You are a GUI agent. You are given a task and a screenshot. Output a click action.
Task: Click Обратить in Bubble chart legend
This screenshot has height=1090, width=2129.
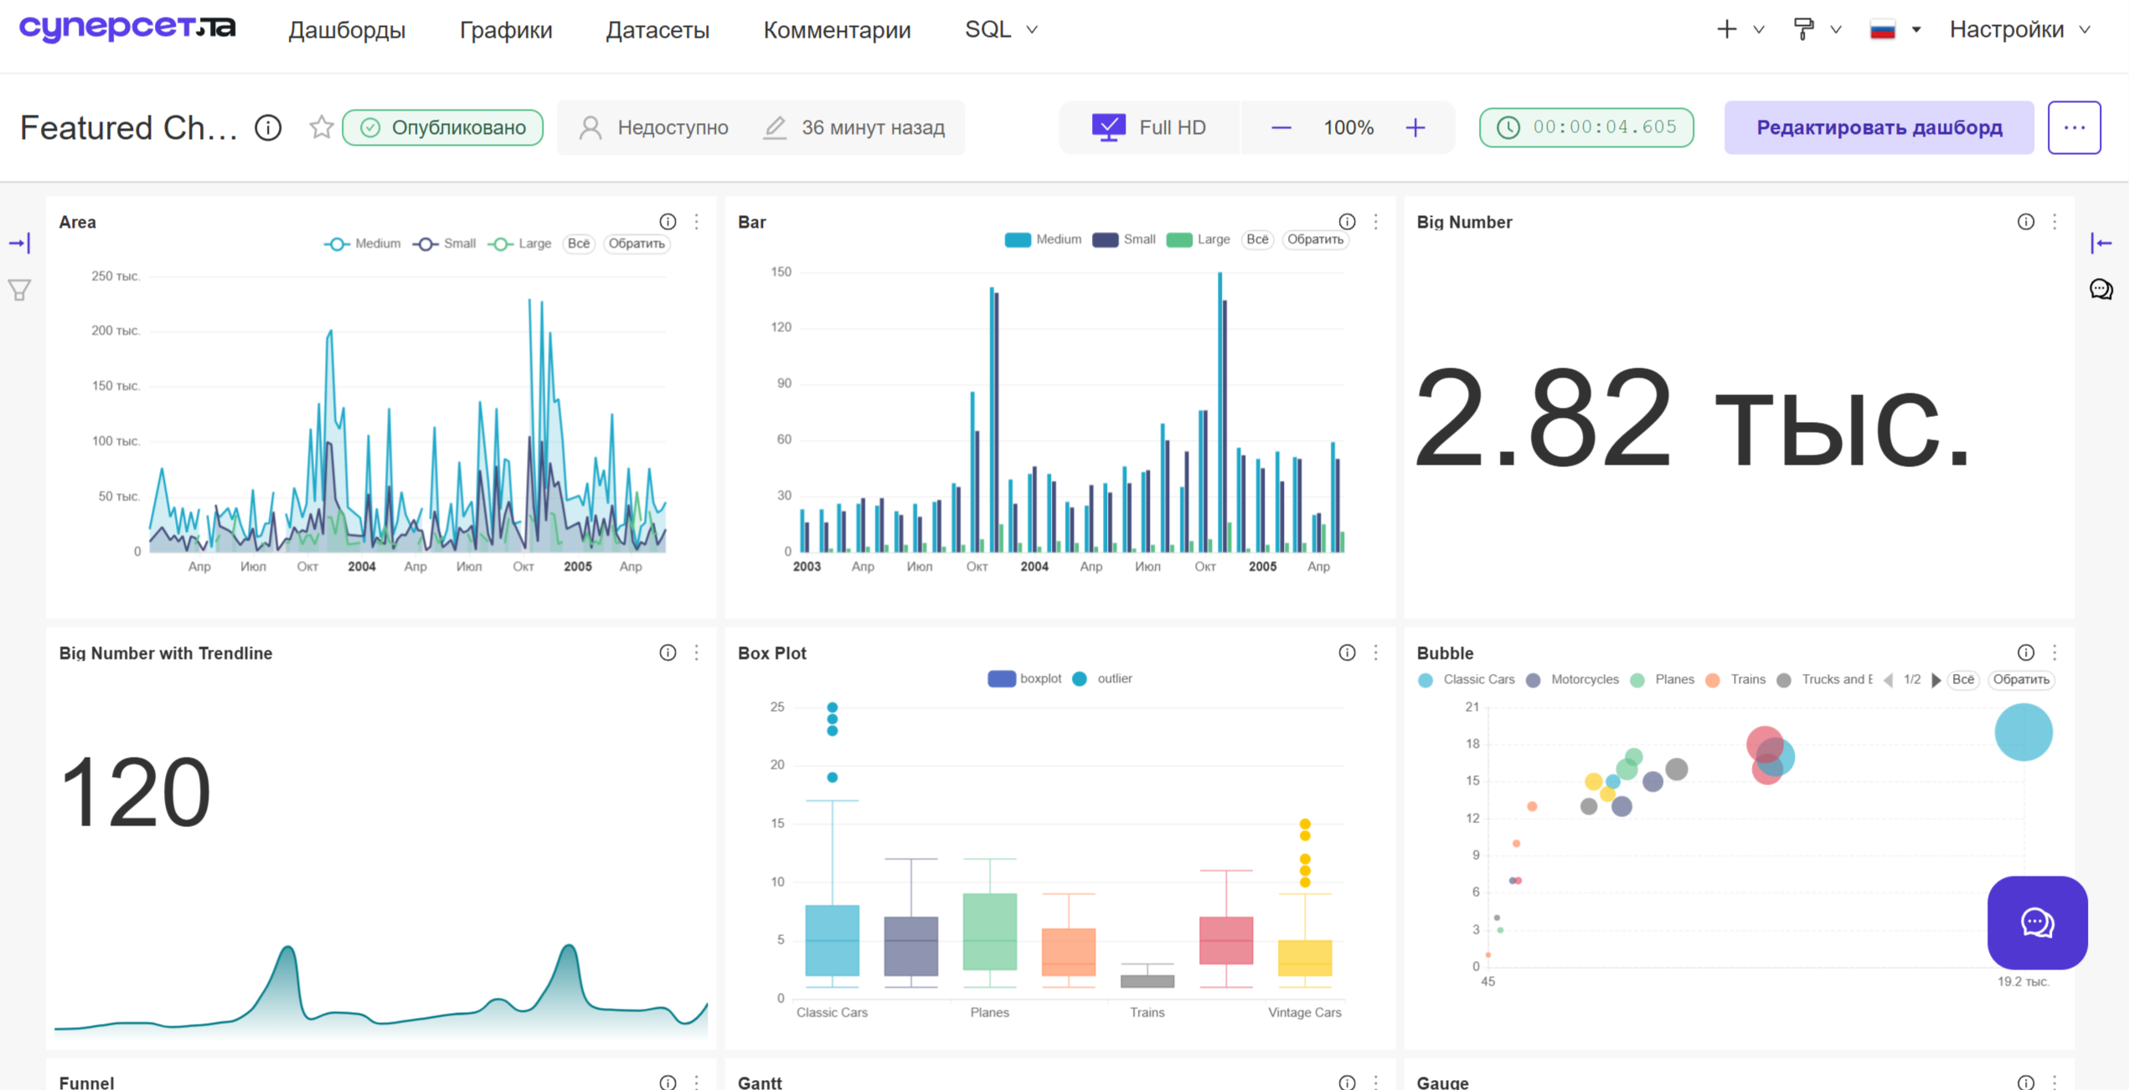coord(2020,679)
